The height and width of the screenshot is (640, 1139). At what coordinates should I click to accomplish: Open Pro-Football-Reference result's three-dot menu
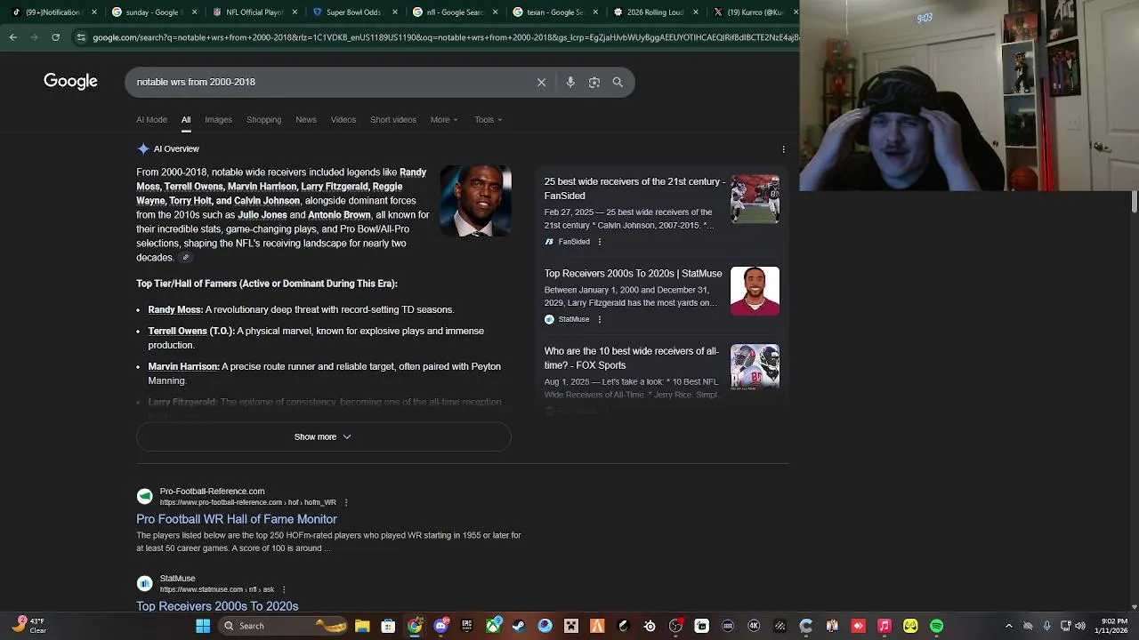(x=345, y=502)
